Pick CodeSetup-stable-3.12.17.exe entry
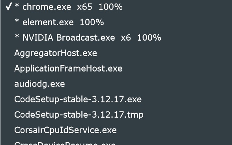Viewport: 232px width, 145px height. click(116, 99)
